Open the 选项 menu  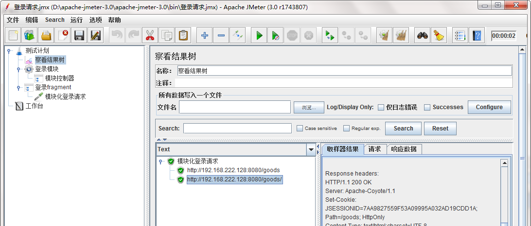95,20
